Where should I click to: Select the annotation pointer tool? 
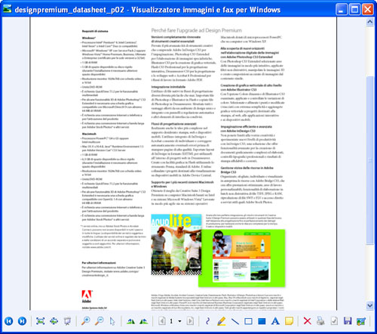112,321
